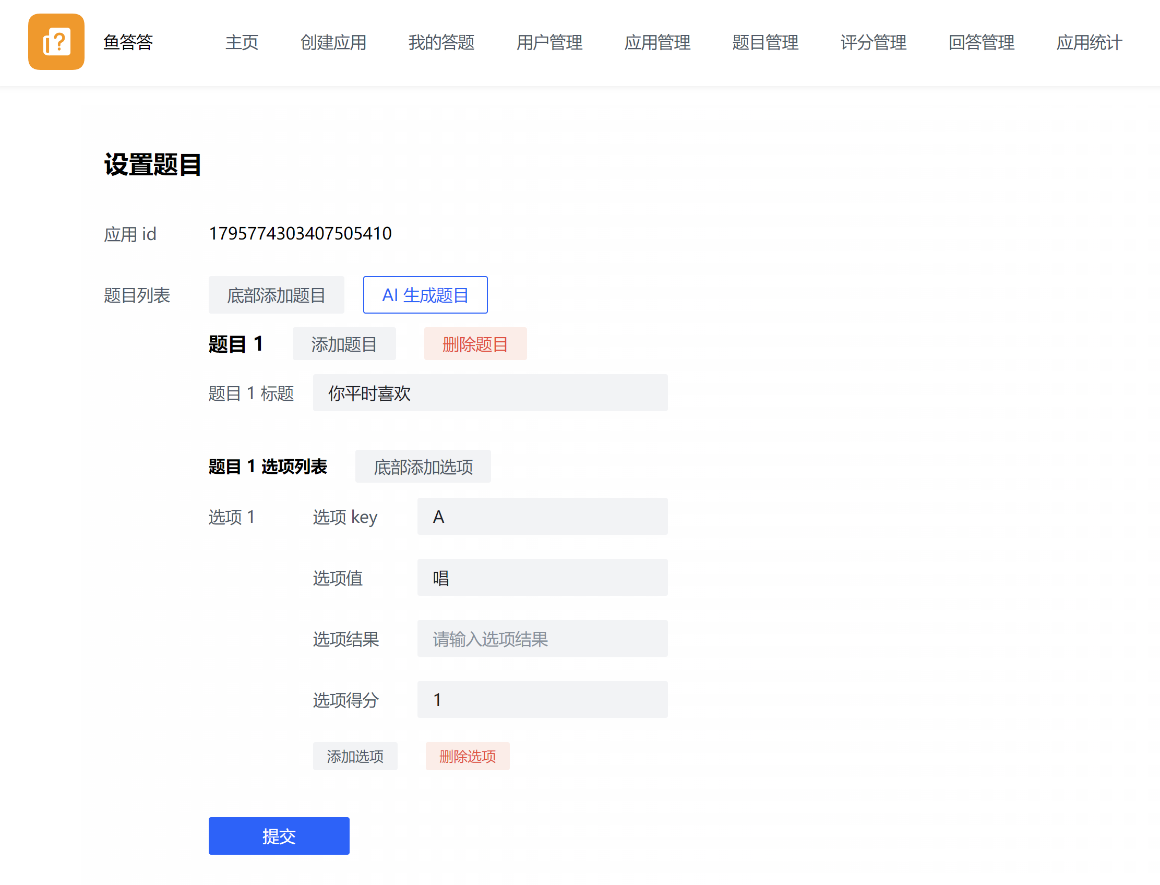Click the red 删除题目 button
This screenshot has width=1160, height=885.
click(x=475, y=344)
